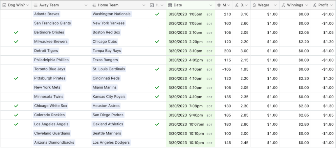Uncheck Dog Win? for Baltimore Orioles row

pos(16,32)
